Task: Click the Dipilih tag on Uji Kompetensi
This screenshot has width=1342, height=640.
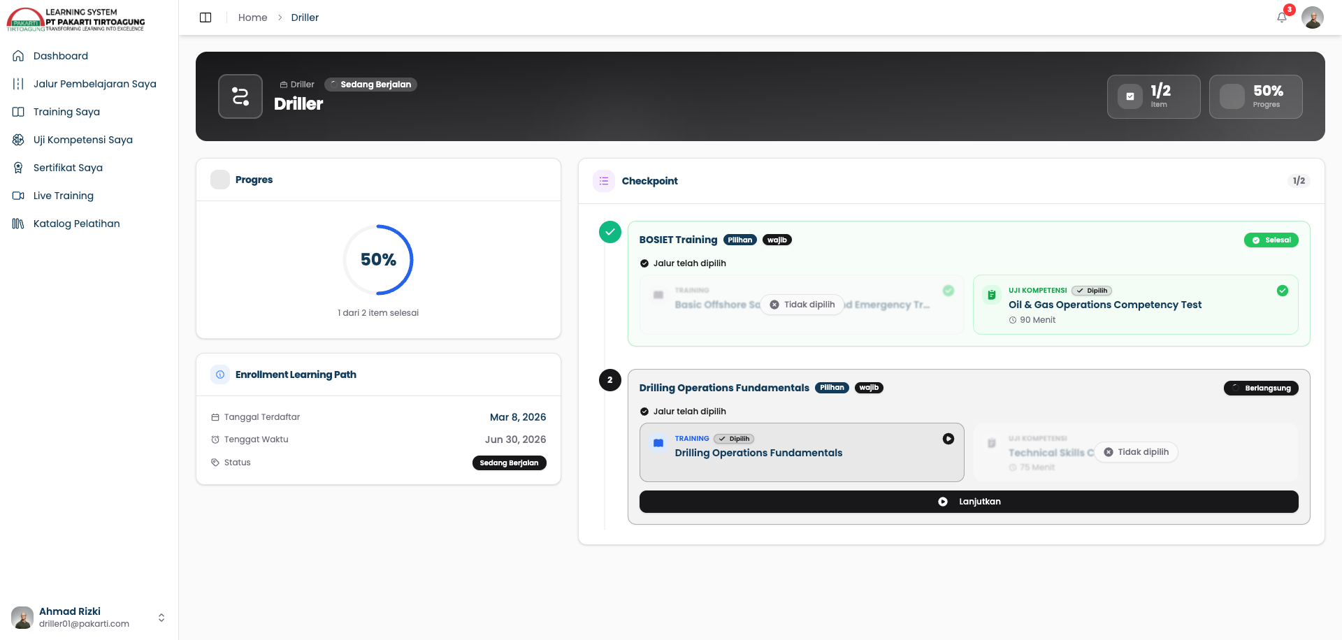Action: click(1092, 291)
